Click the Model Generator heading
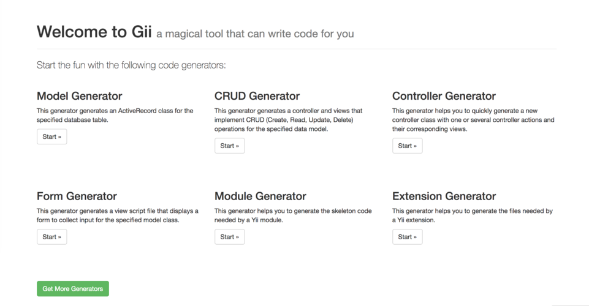The width and height of the screenshot is (589, 306). click(80, 96)
